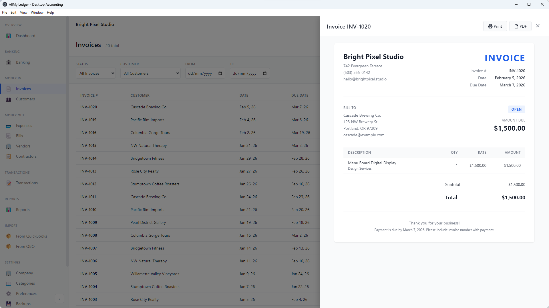Open the Customers list

pyautogui.click(x=25, y=99)
